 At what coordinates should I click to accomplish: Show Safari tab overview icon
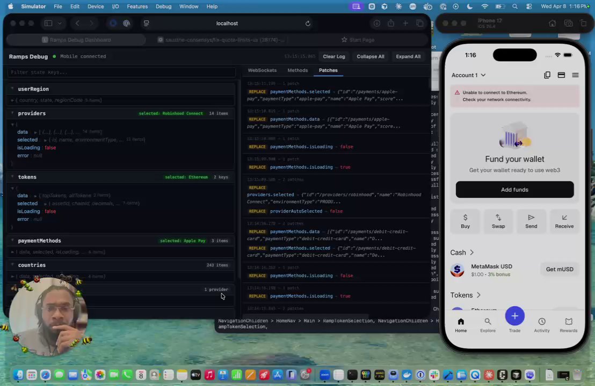pos(420,24)
